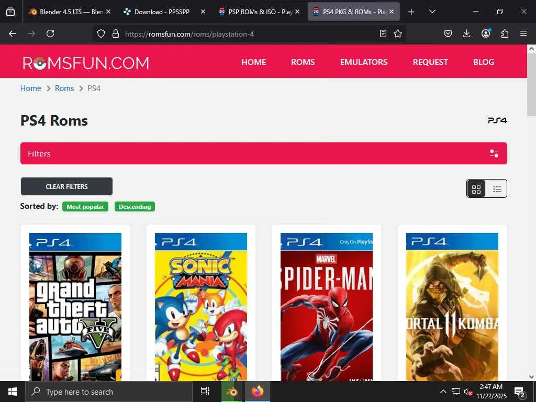
Task: Click the PS4 console logo icon
Action: pos(497,120)
